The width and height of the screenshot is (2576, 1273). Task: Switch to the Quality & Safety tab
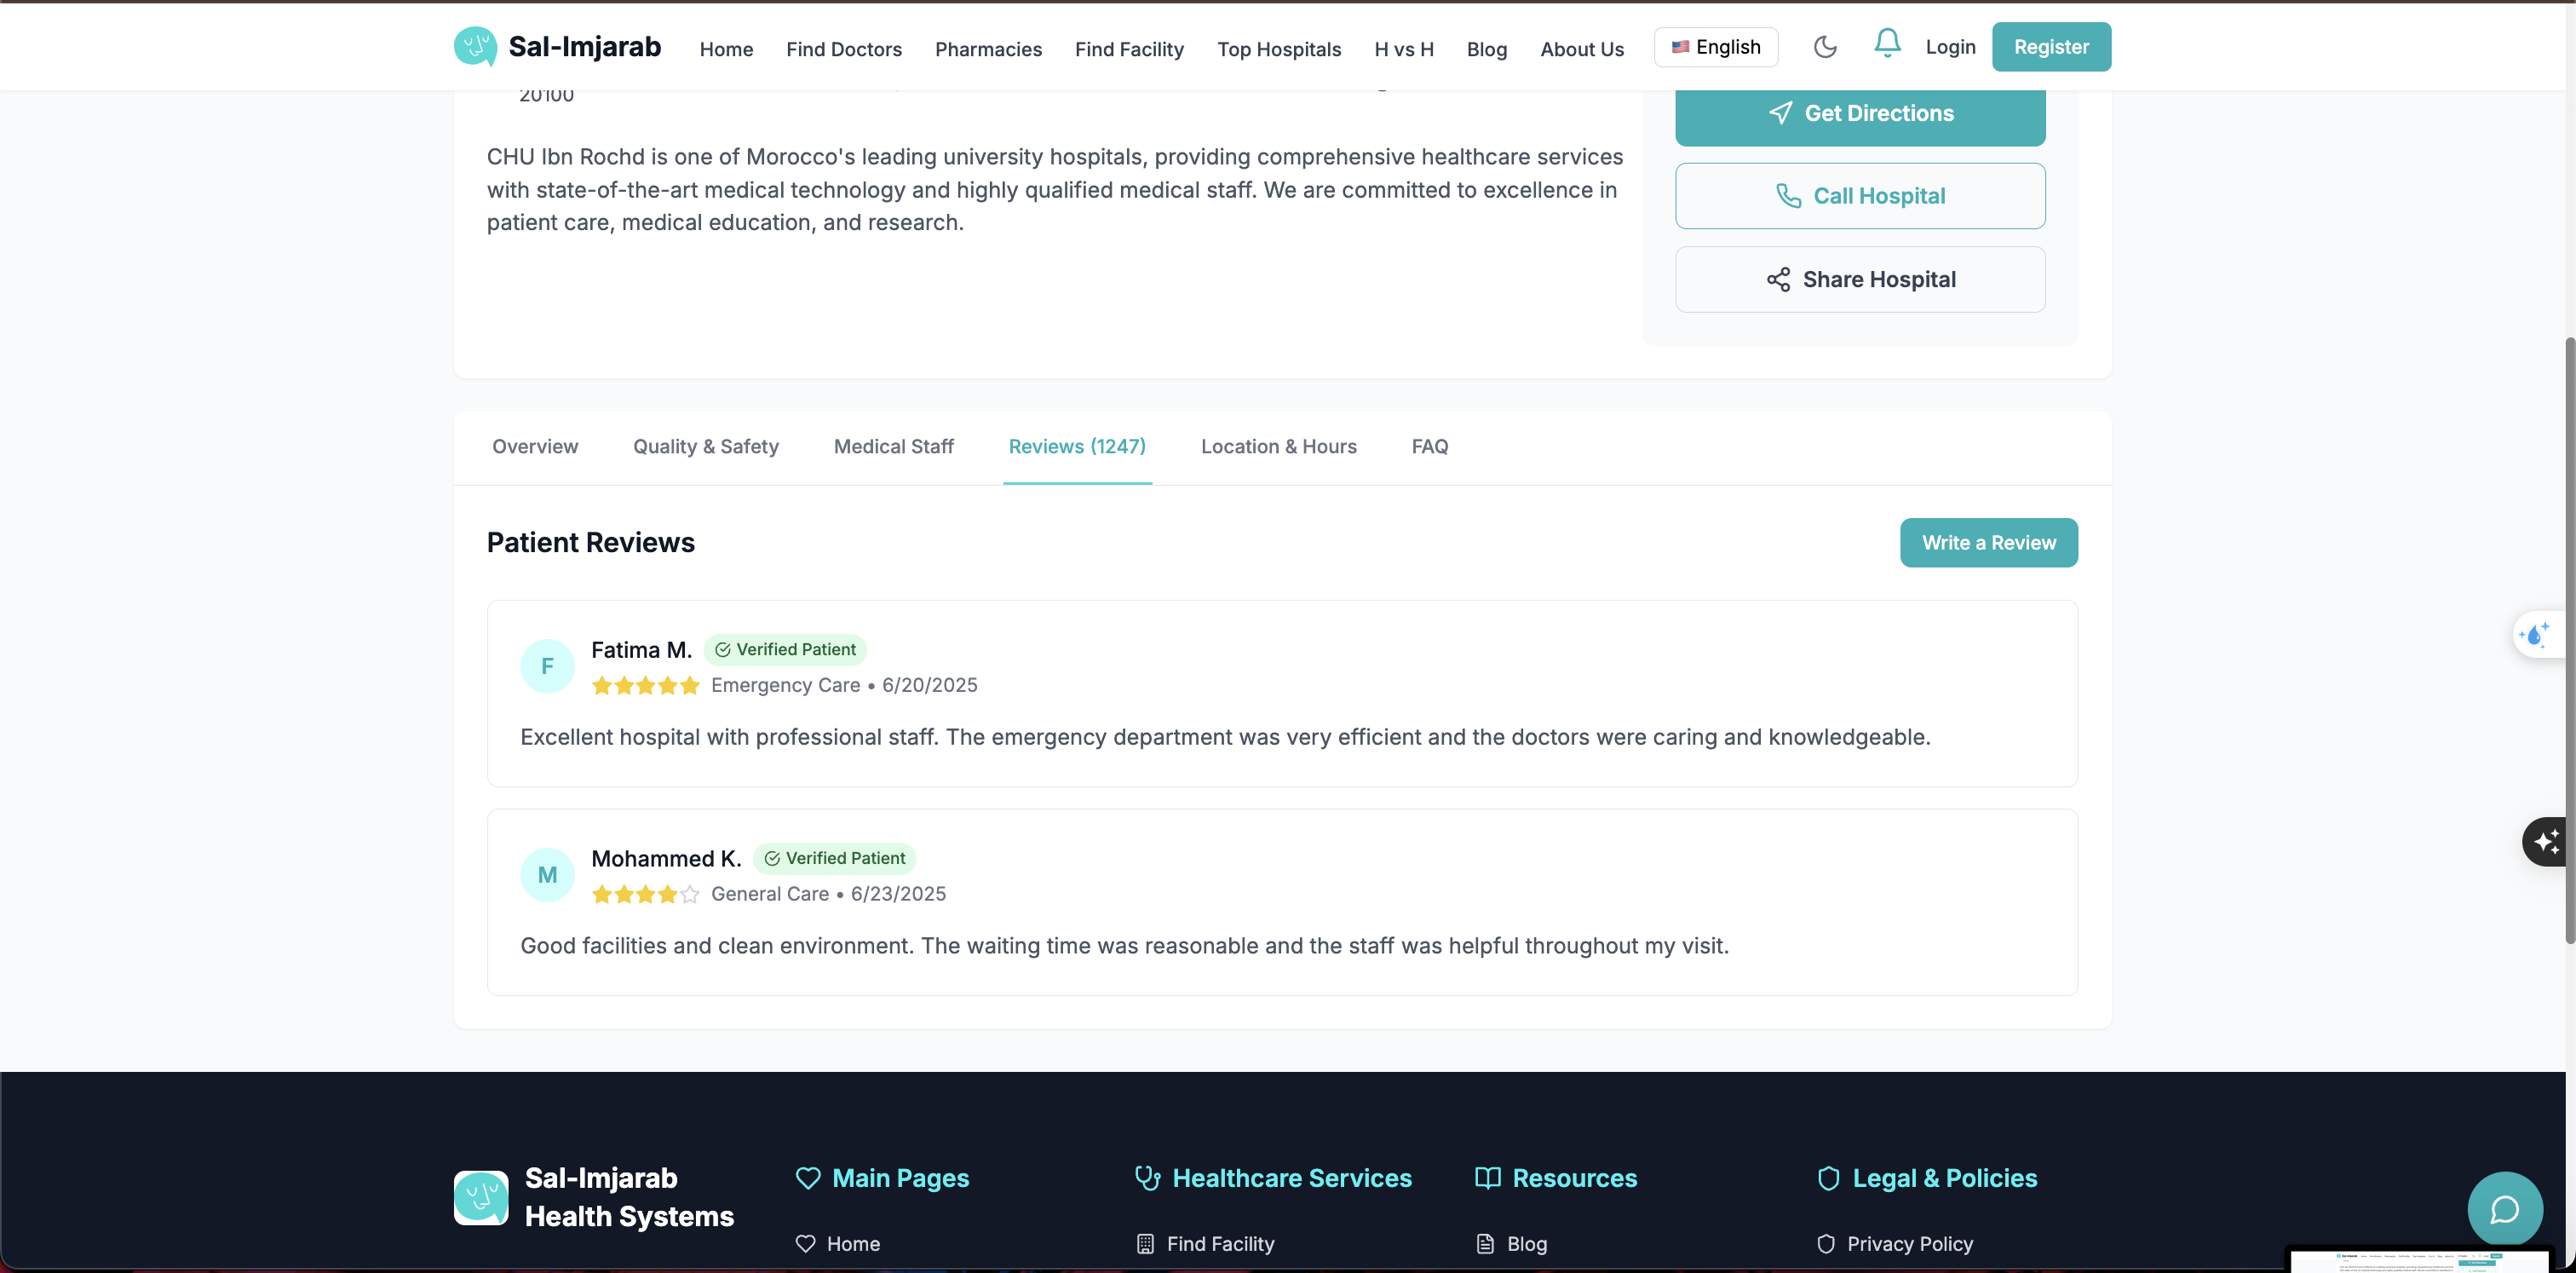pyautogui.click(x=705, y=447)
